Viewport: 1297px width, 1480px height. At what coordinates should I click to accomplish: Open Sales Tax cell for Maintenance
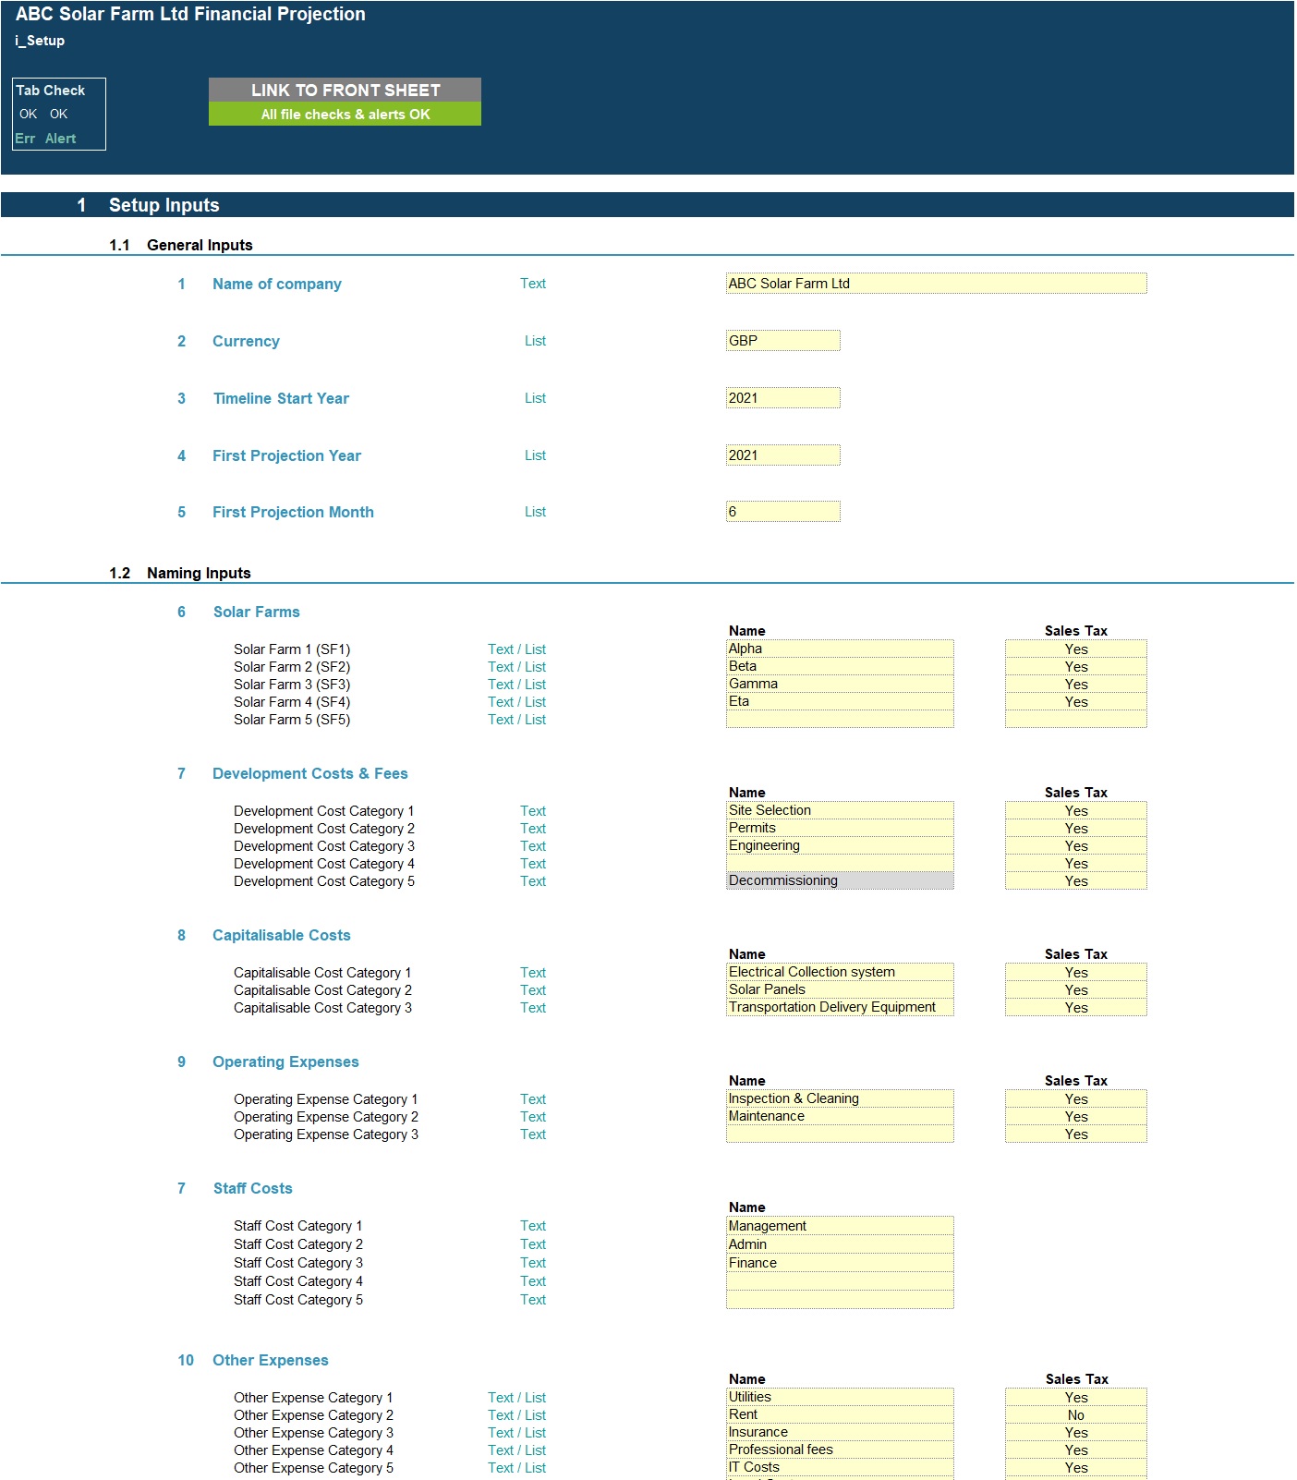click(1075, 1116)
